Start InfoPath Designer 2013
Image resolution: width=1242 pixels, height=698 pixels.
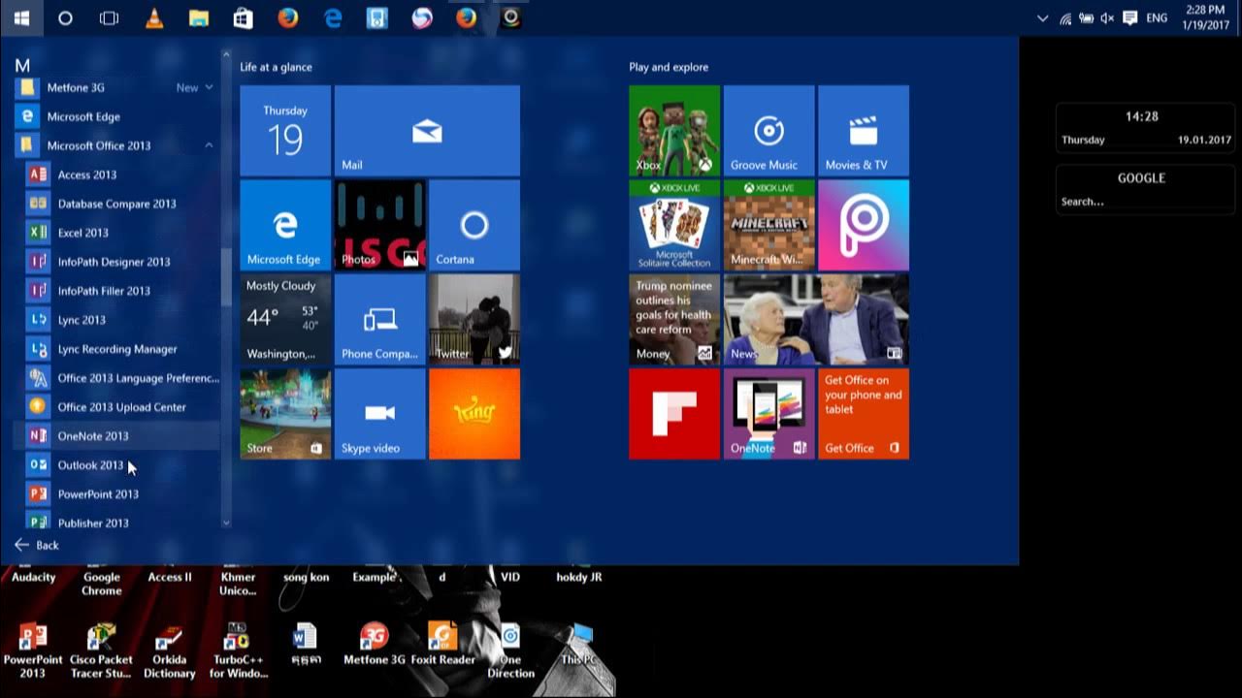coord(116,262)
